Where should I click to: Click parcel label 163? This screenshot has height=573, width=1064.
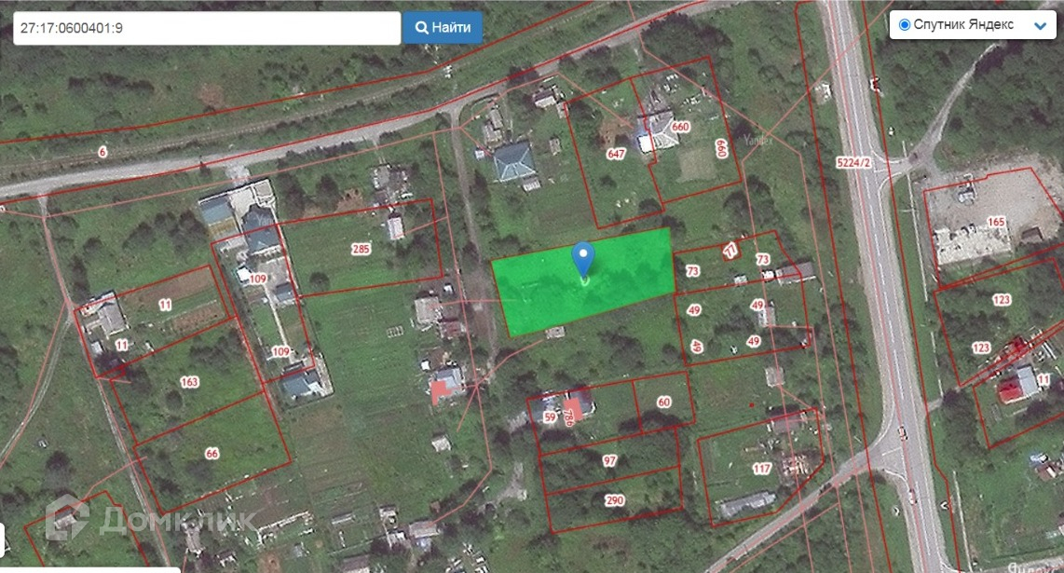189,382
